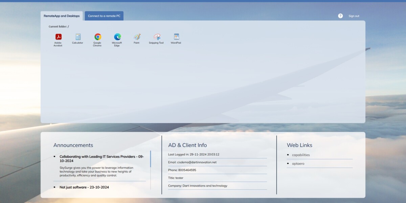
Task: Open the Collaborating with Leading IT Services Providers announcement
Action: pyautogui.click(x=101, y=159)
